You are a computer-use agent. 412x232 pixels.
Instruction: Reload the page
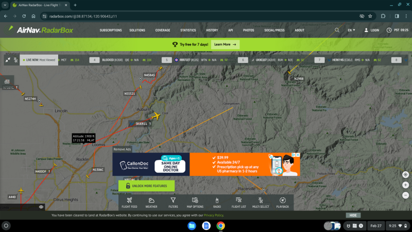coord(24,16)
